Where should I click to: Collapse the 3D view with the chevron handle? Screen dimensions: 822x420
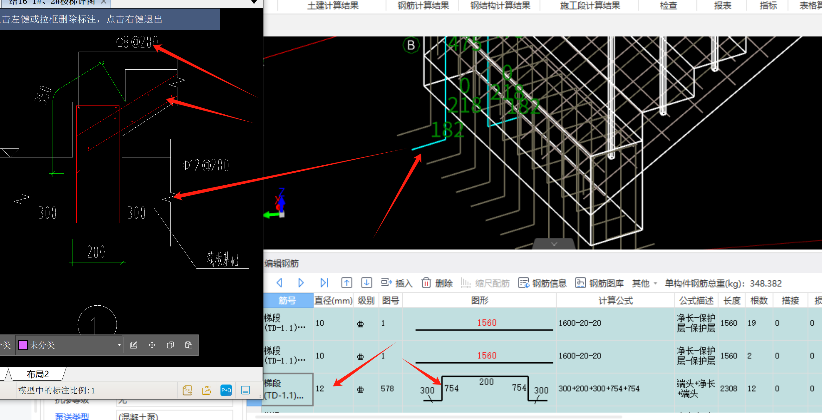[x=554, y=244]
